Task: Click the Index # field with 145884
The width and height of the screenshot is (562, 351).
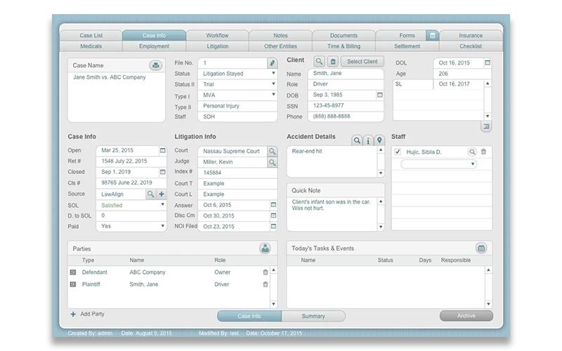Action: [x=237, y=173]
